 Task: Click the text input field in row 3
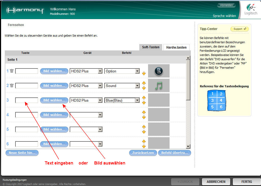point(27,100)
